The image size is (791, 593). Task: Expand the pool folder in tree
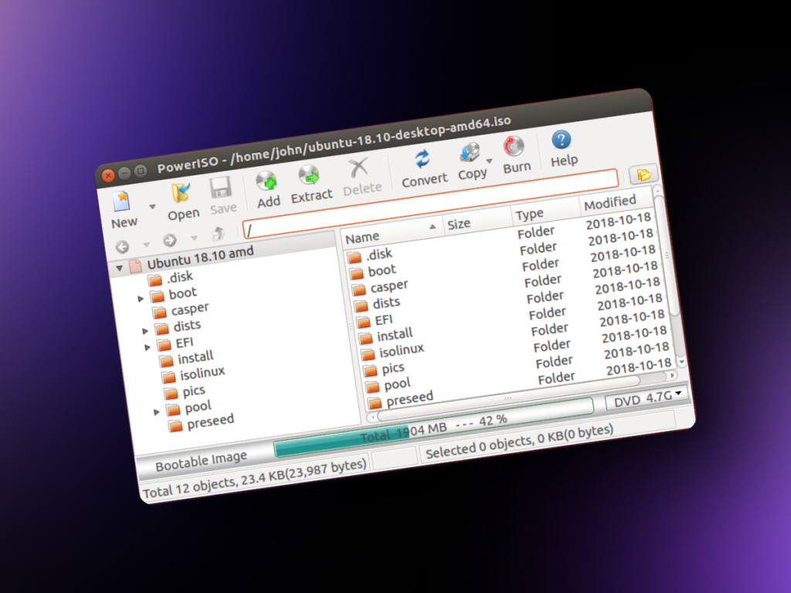(156, 412)
